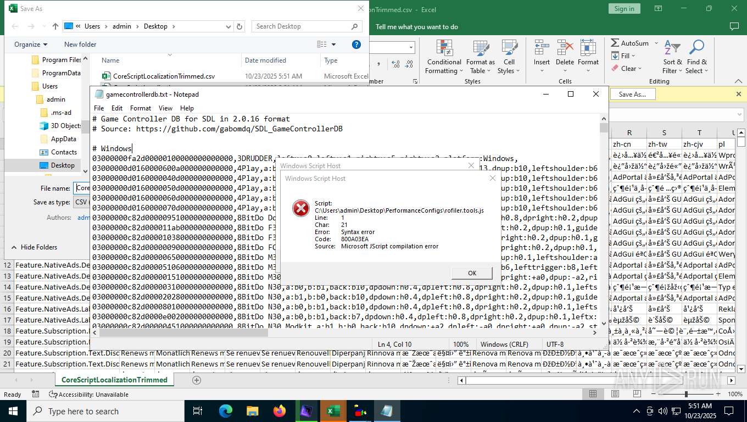Click Hide Folders expander

coord(34,247)
